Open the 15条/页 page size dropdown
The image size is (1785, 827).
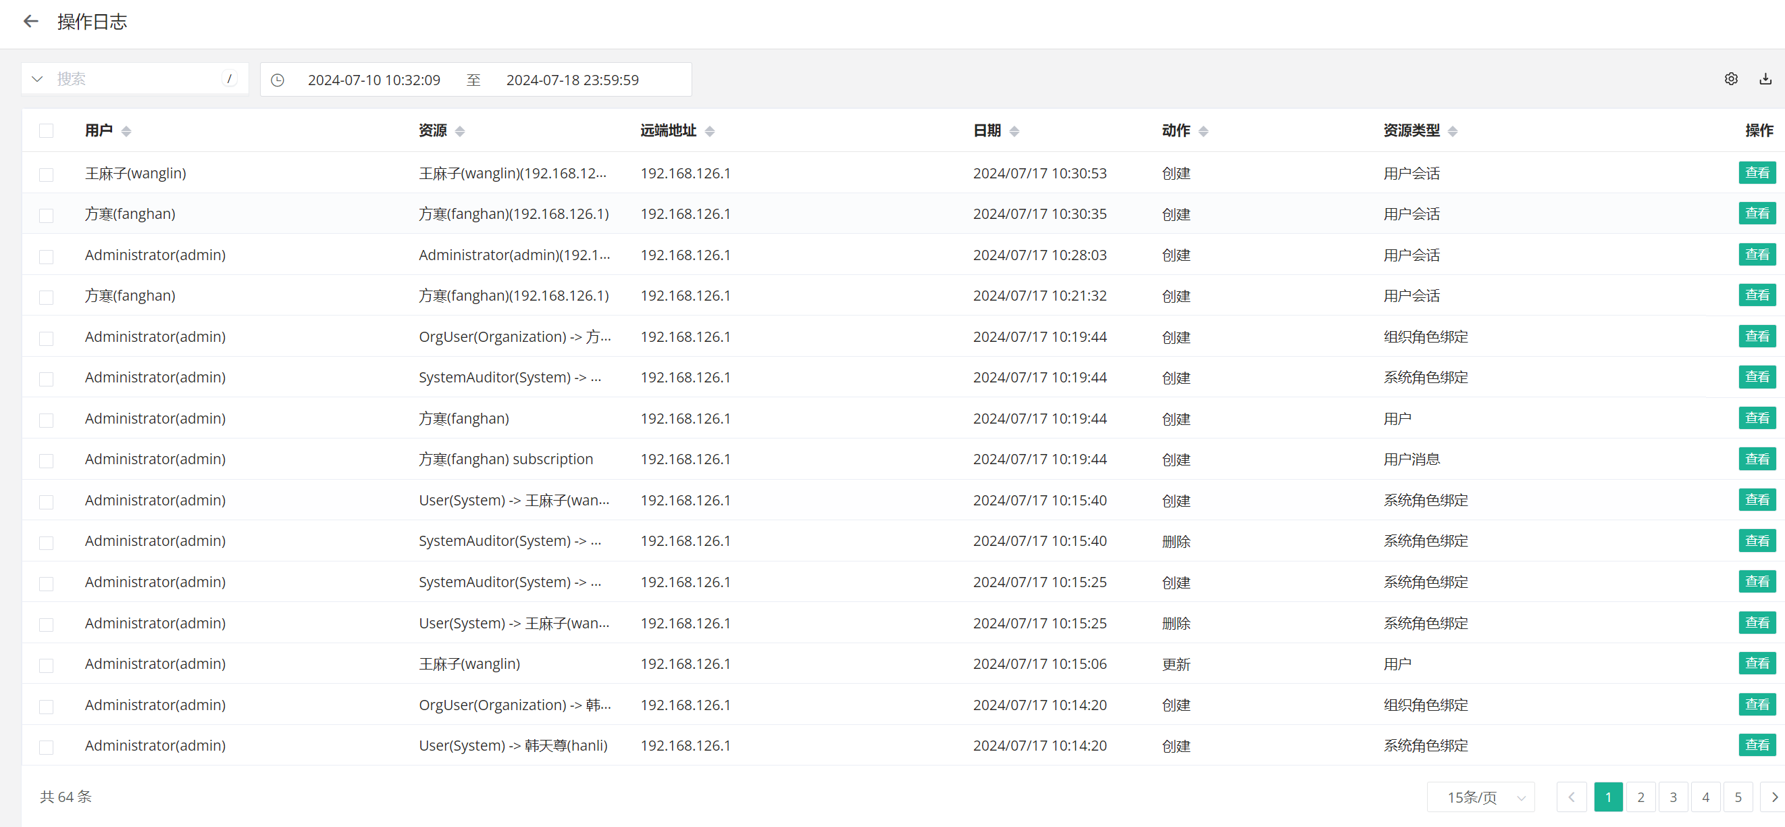point(1480,797)
